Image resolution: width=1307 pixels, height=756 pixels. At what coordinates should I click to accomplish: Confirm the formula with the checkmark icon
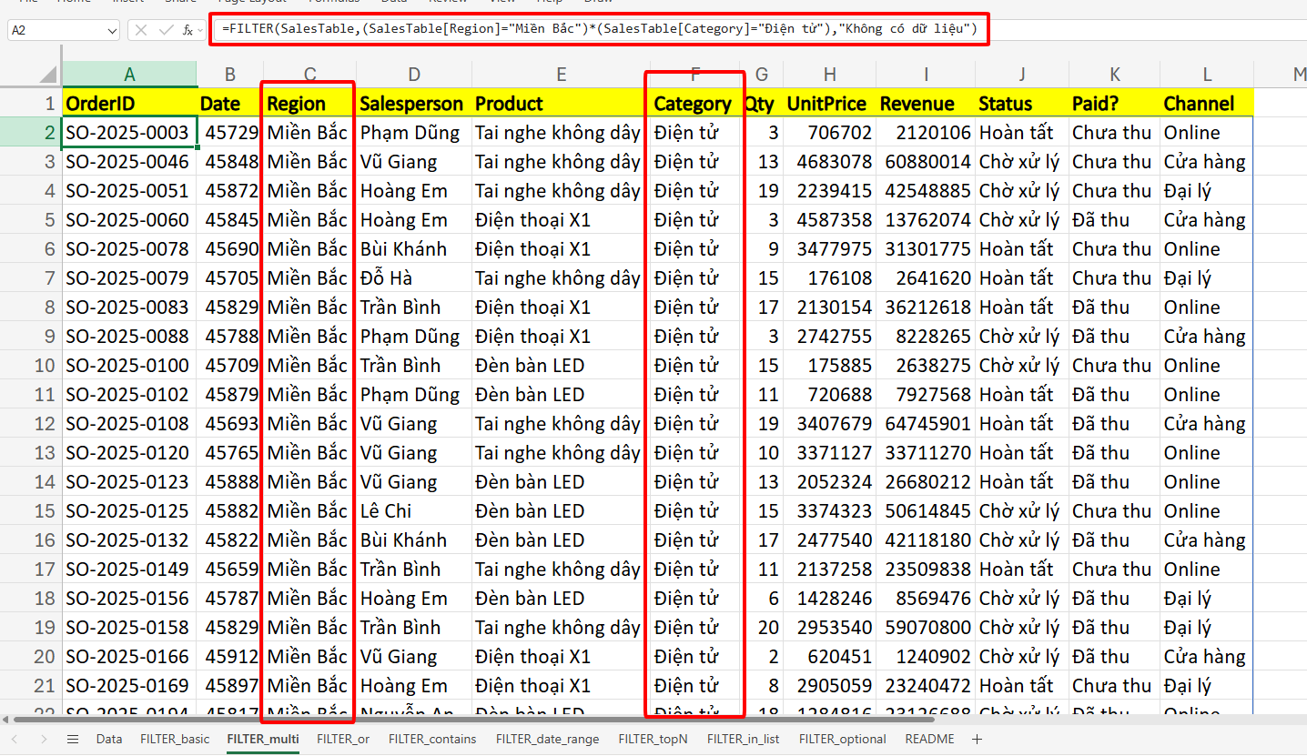click(x=166, y=30)
